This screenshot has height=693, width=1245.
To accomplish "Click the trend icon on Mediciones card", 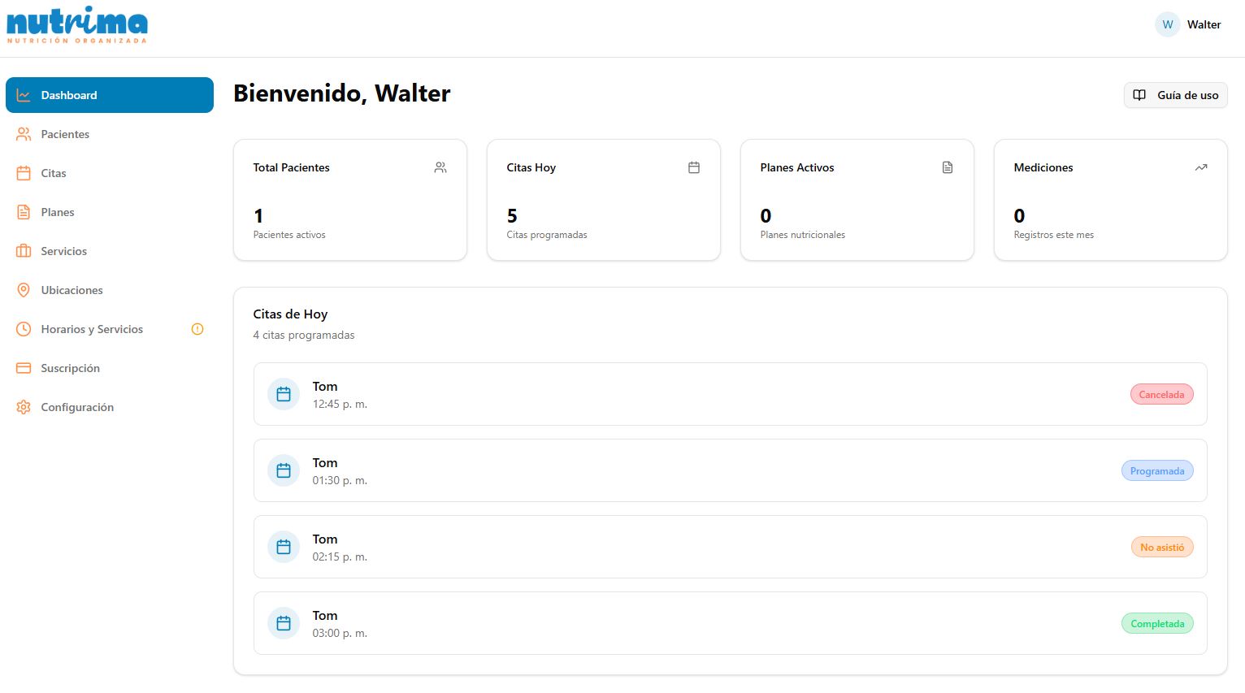I will point(1200,167).
